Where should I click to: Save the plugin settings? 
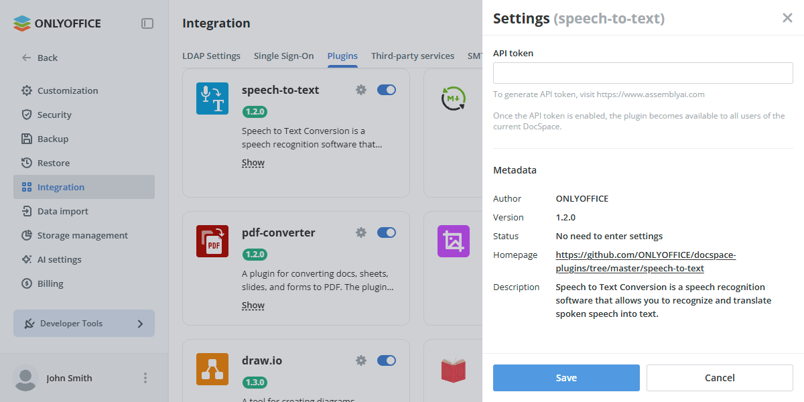coord(566,378)
